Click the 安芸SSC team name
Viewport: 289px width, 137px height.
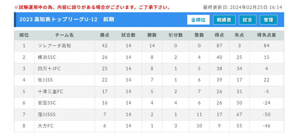click(47, 103)
